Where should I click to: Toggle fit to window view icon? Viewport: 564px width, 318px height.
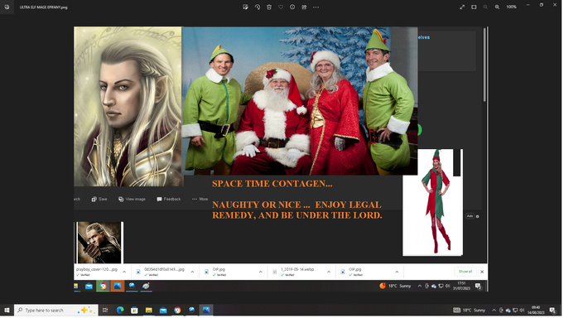tap(474, 7)
